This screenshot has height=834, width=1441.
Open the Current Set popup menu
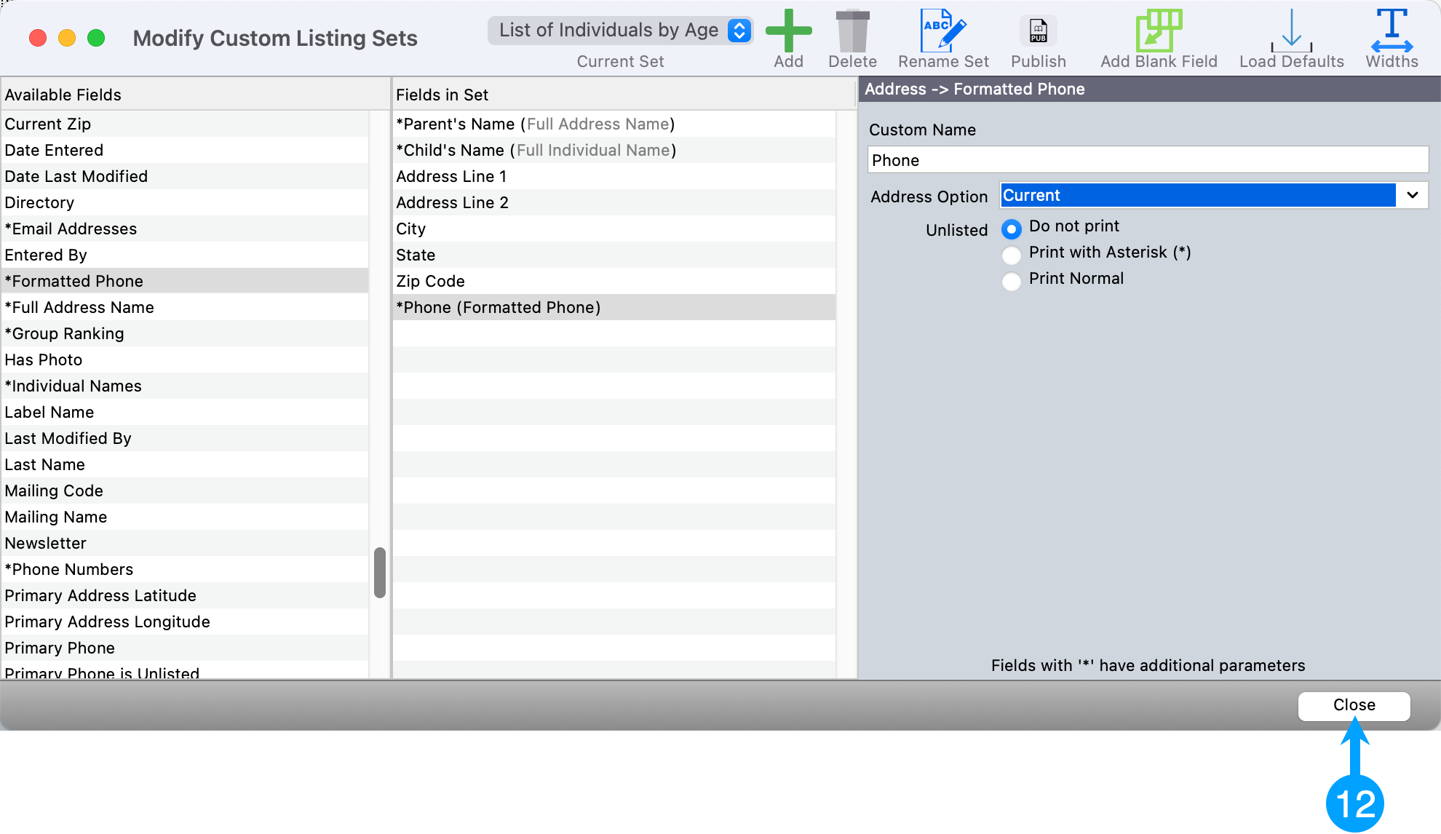[620, 31]
